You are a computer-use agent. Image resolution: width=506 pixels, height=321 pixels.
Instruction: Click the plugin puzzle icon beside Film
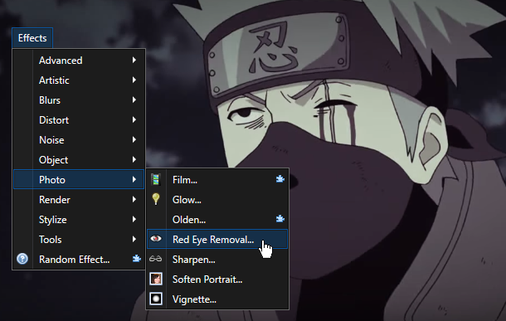[280, 178]
